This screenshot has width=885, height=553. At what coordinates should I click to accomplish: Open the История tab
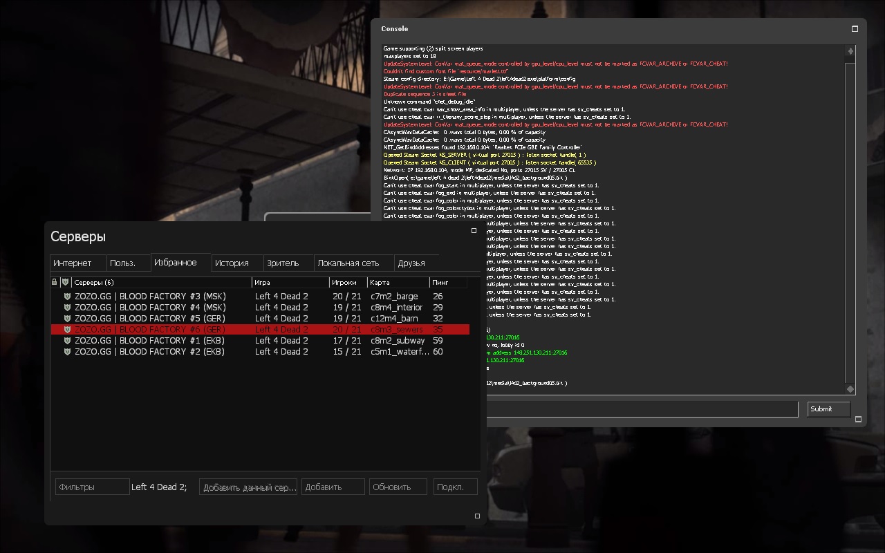click(231, 263)
